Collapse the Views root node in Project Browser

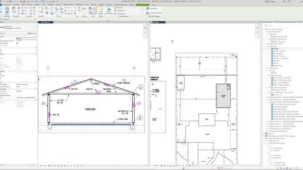pyautogui.click(x=264, y=29)
